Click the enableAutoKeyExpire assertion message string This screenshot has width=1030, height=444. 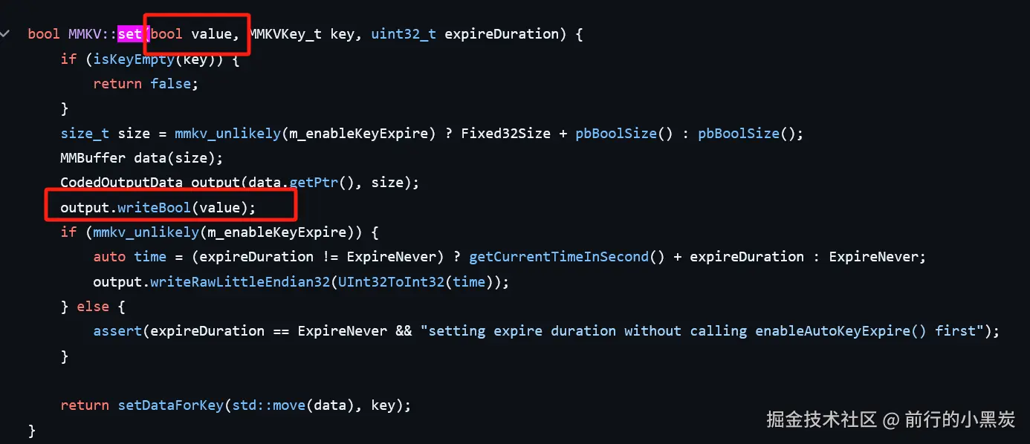pyautogui.click(x=706, y=331)
